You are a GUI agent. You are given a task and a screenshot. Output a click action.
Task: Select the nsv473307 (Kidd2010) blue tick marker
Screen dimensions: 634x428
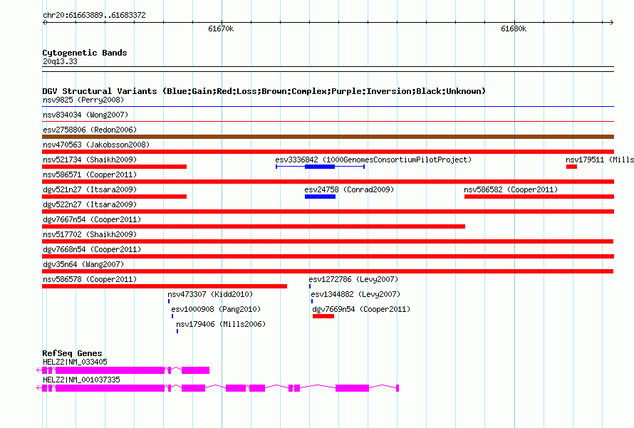169,301
